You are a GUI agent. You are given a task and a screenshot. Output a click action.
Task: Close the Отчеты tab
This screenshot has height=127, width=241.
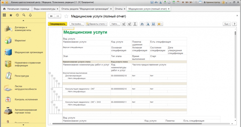coord(124,9)
